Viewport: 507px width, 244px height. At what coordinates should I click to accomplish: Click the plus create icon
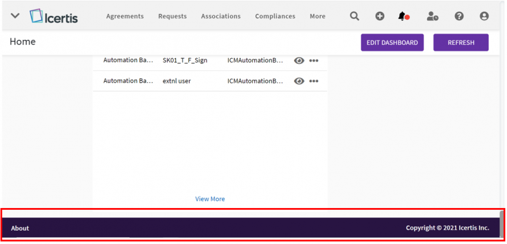380,16
